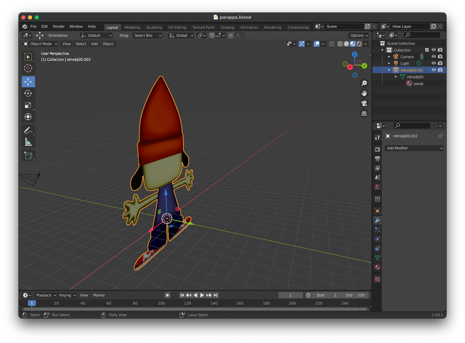Select the Select Box tool

pos(28,57)
